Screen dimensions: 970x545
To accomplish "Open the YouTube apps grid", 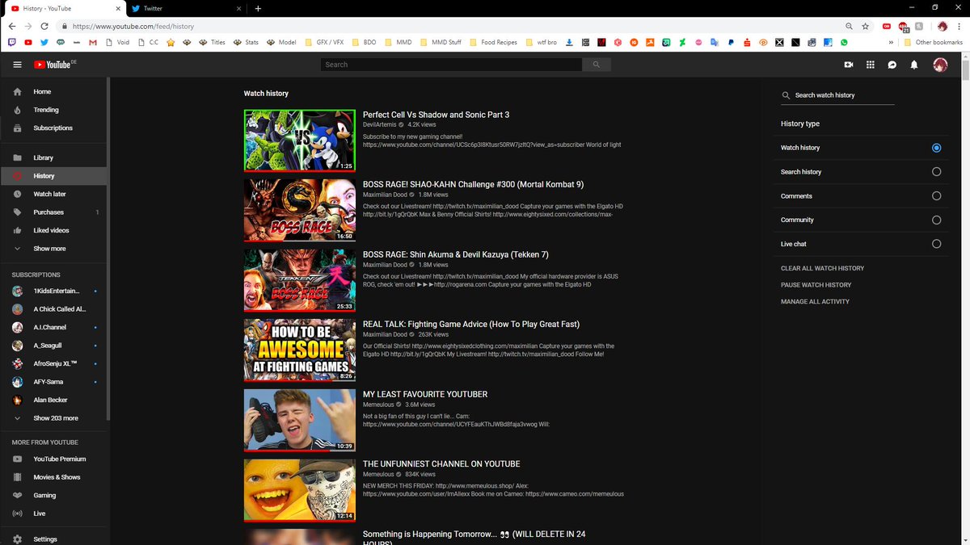I will pyautogui.click(x=871, y=65).
